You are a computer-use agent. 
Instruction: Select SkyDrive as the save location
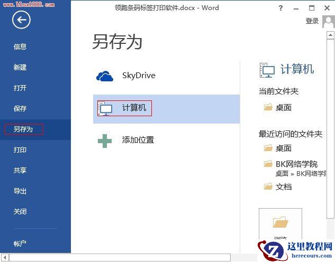coord(166,76)
